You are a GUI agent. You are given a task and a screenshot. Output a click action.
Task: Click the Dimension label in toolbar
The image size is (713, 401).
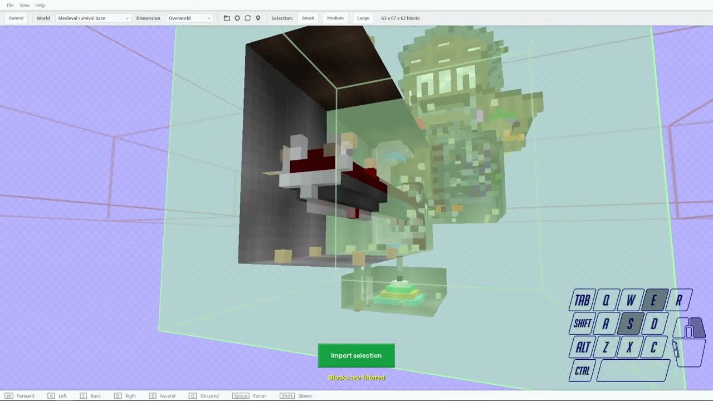(x=148, y=18)
